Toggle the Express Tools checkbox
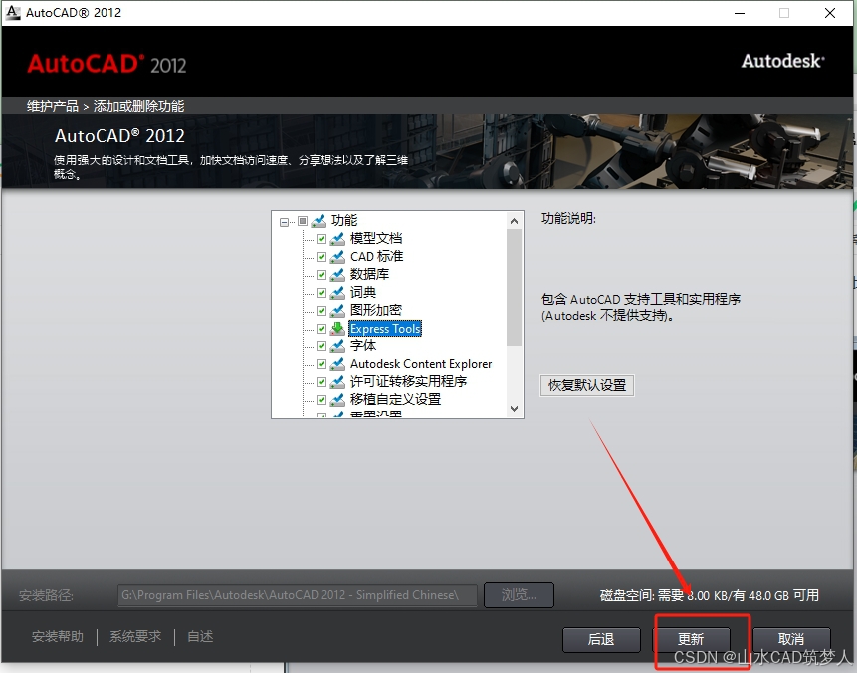This screenshot has width=857, height=673. click(321, 329)
